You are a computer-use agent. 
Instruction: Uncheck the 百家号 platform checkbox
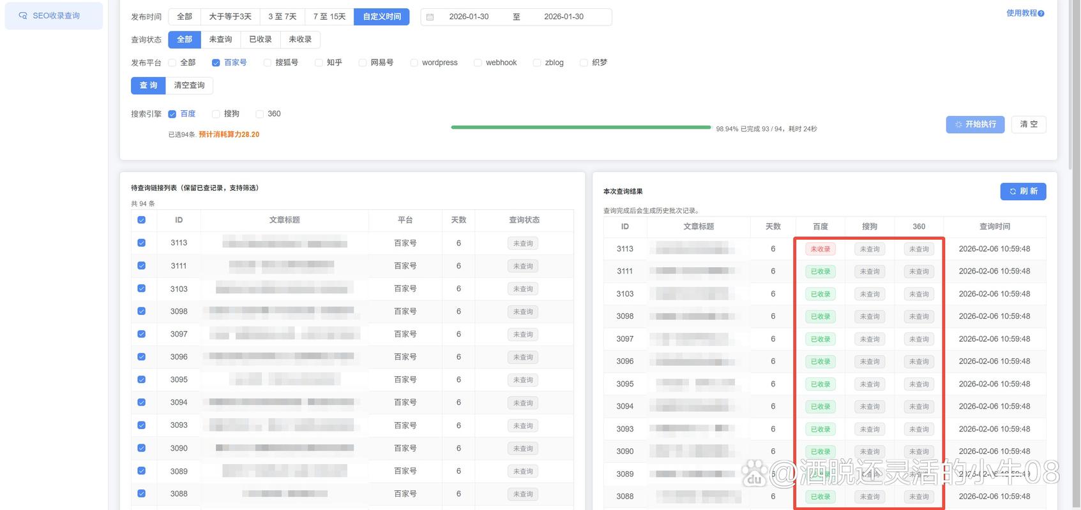click(216, 62)
